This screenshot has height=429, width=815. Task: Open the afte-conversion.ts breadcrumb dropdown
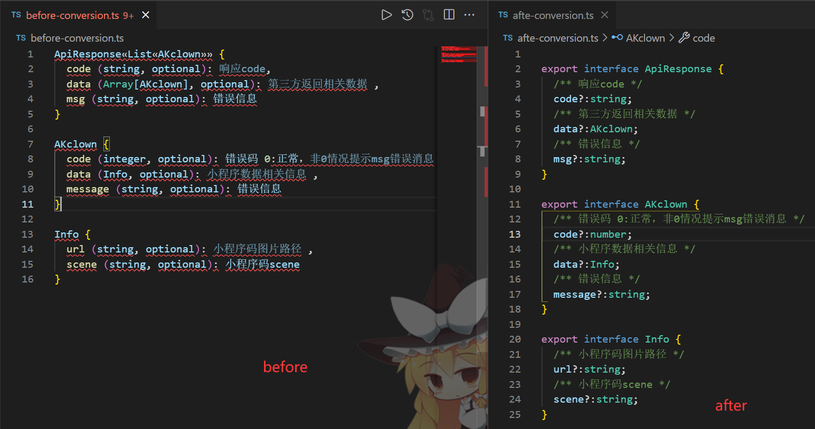point(558,38)
